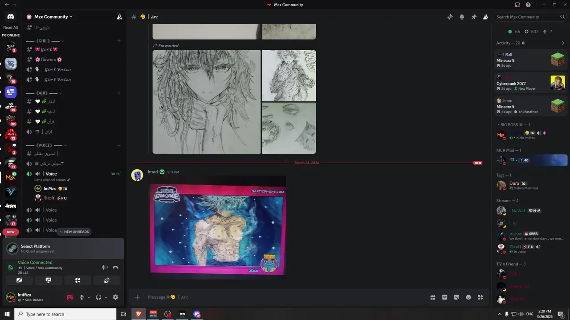Open input device options arrow
This screenshot has width=570, height=320.
click(x=89, y=297)
